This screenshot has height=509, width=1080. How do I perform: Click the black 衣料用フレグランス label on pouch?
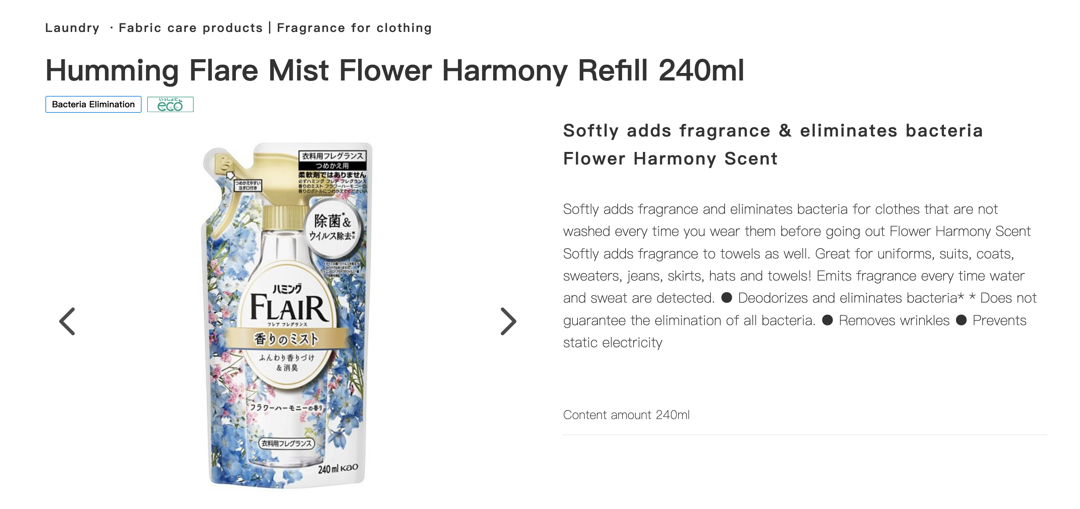tap(333, 155)
